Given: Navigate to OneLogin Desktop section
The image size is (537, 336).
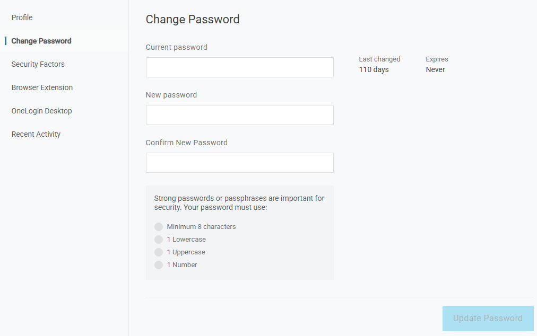Looking at the screenshot, I should [x=42, y=111].
